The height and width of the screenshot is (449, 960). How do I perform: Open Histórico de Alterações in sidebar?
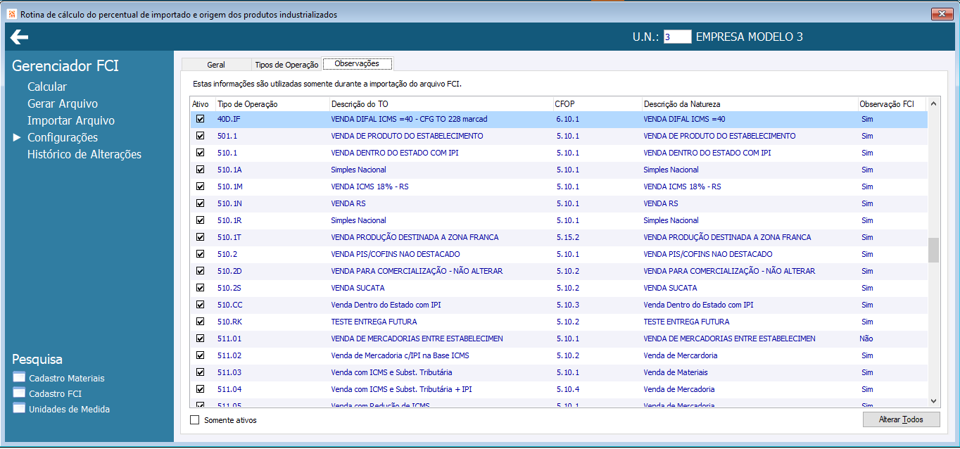coord(84,154)
